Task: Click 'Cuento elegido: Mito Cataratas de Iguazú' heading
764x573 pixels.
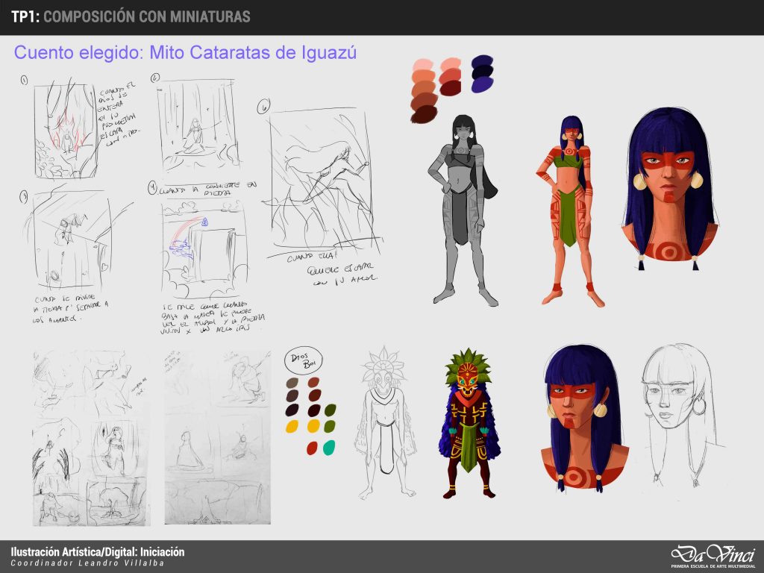Action: 185,53
